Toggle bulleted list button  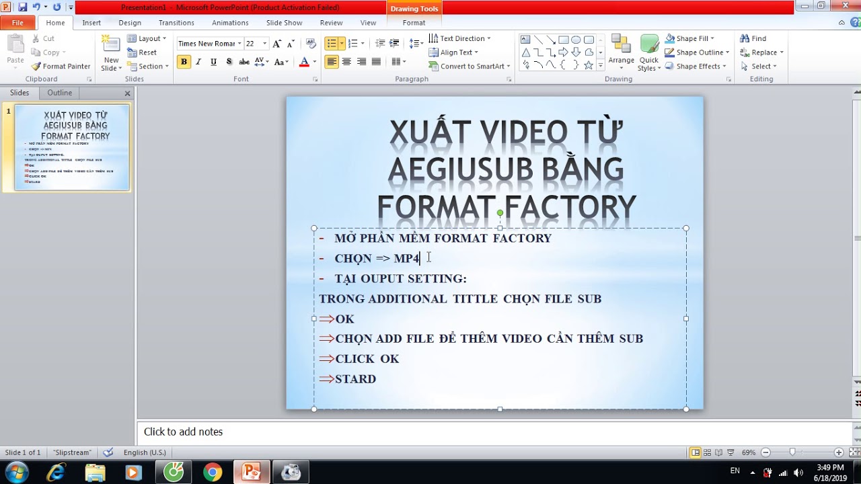[x=331, y=44]
